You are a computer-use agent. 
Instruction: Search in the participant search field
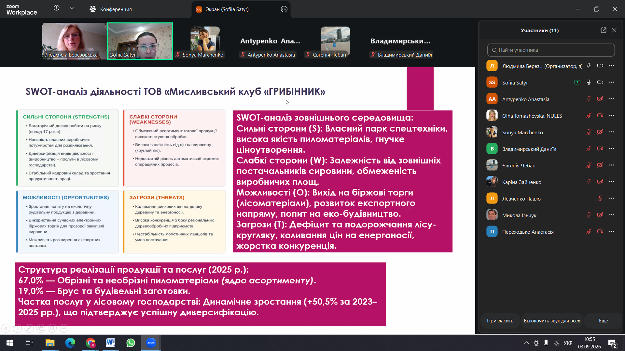(x=551, y=50)
